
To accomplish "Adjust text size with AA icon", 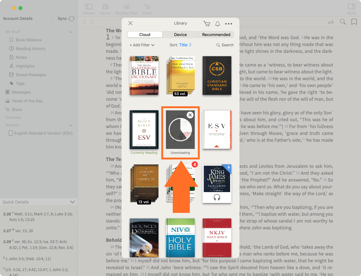I will (x=331, y=22).
